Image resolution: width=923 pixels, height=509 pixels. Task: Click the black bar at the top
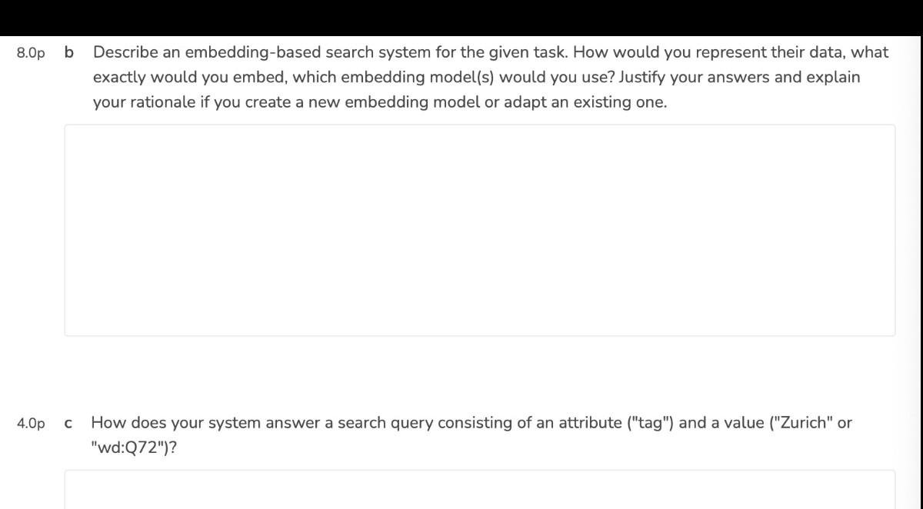tap(461, 17)
